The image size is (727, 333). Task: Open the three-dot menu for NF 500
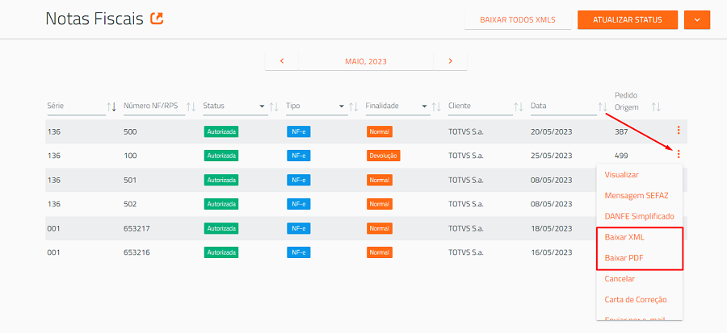pos(679,131)
